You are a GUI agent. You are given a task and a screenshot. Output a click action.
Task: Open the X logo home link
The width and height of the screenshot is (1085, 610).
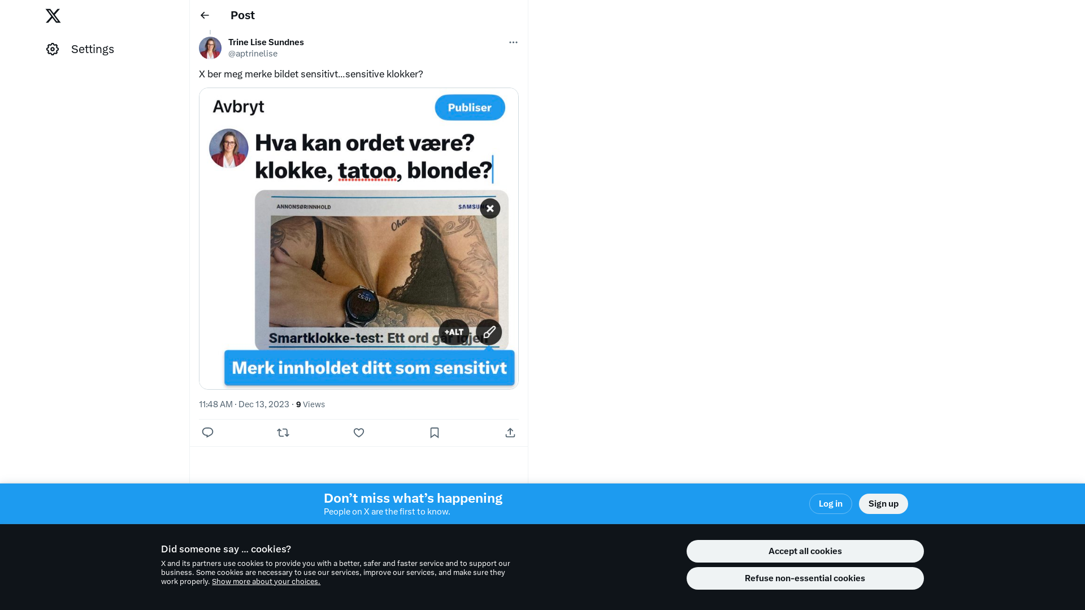click(53, 16)
